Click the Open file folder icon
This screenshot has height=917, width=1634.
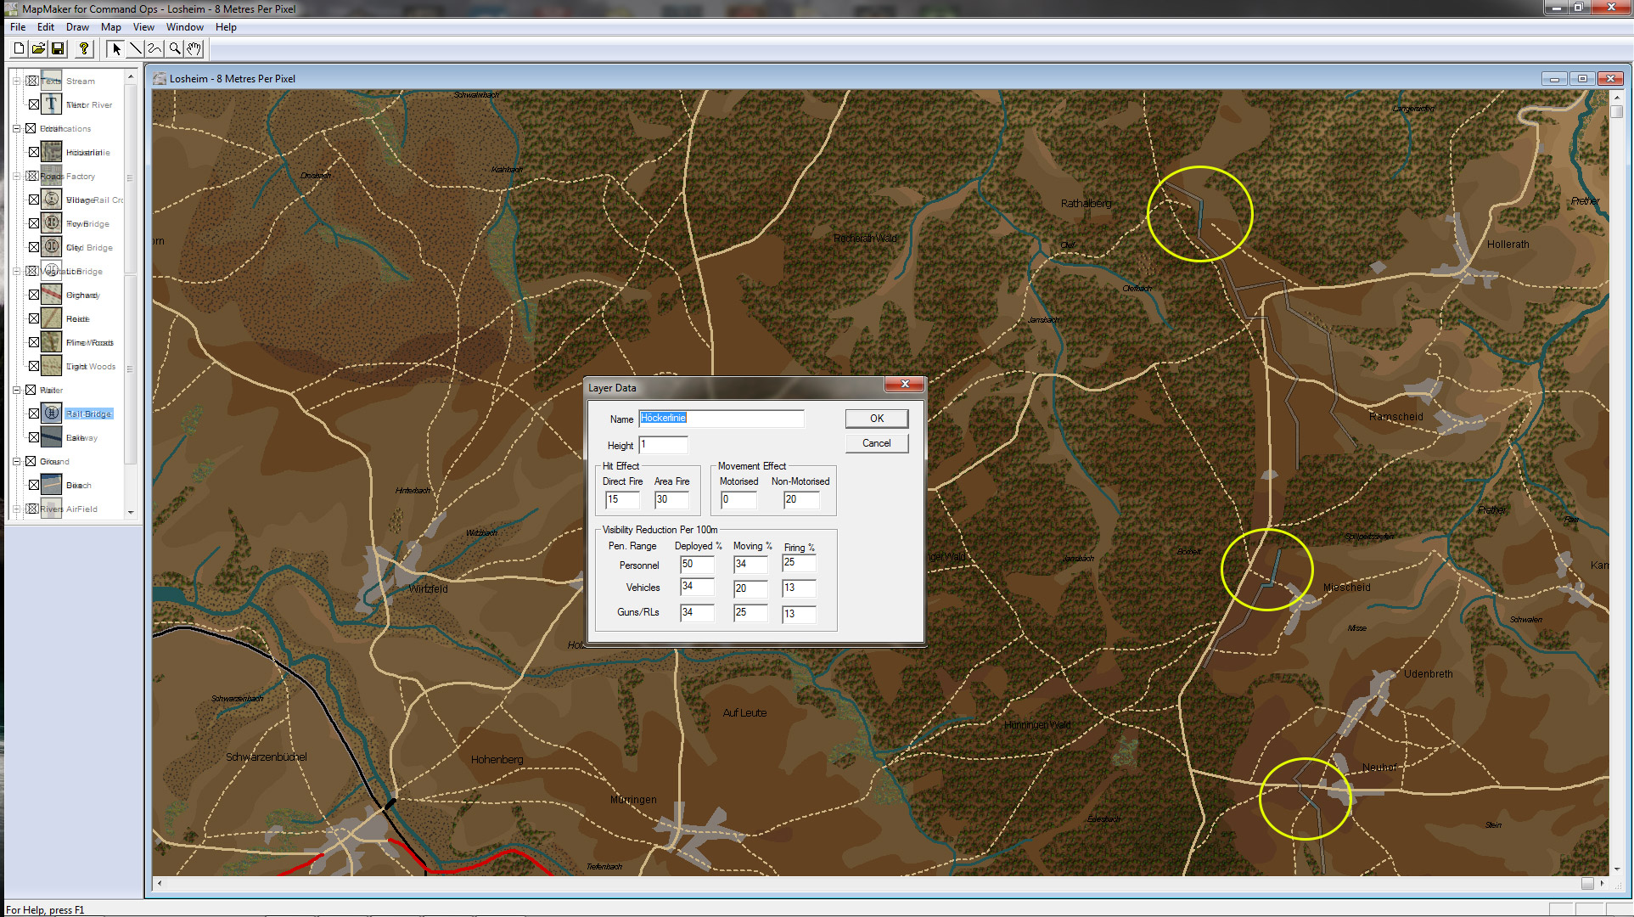(38, 48)
